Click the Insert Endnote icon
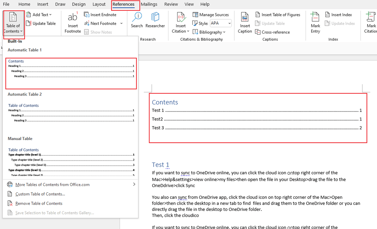Screen dimensions: 377x229 pos(86,15)
